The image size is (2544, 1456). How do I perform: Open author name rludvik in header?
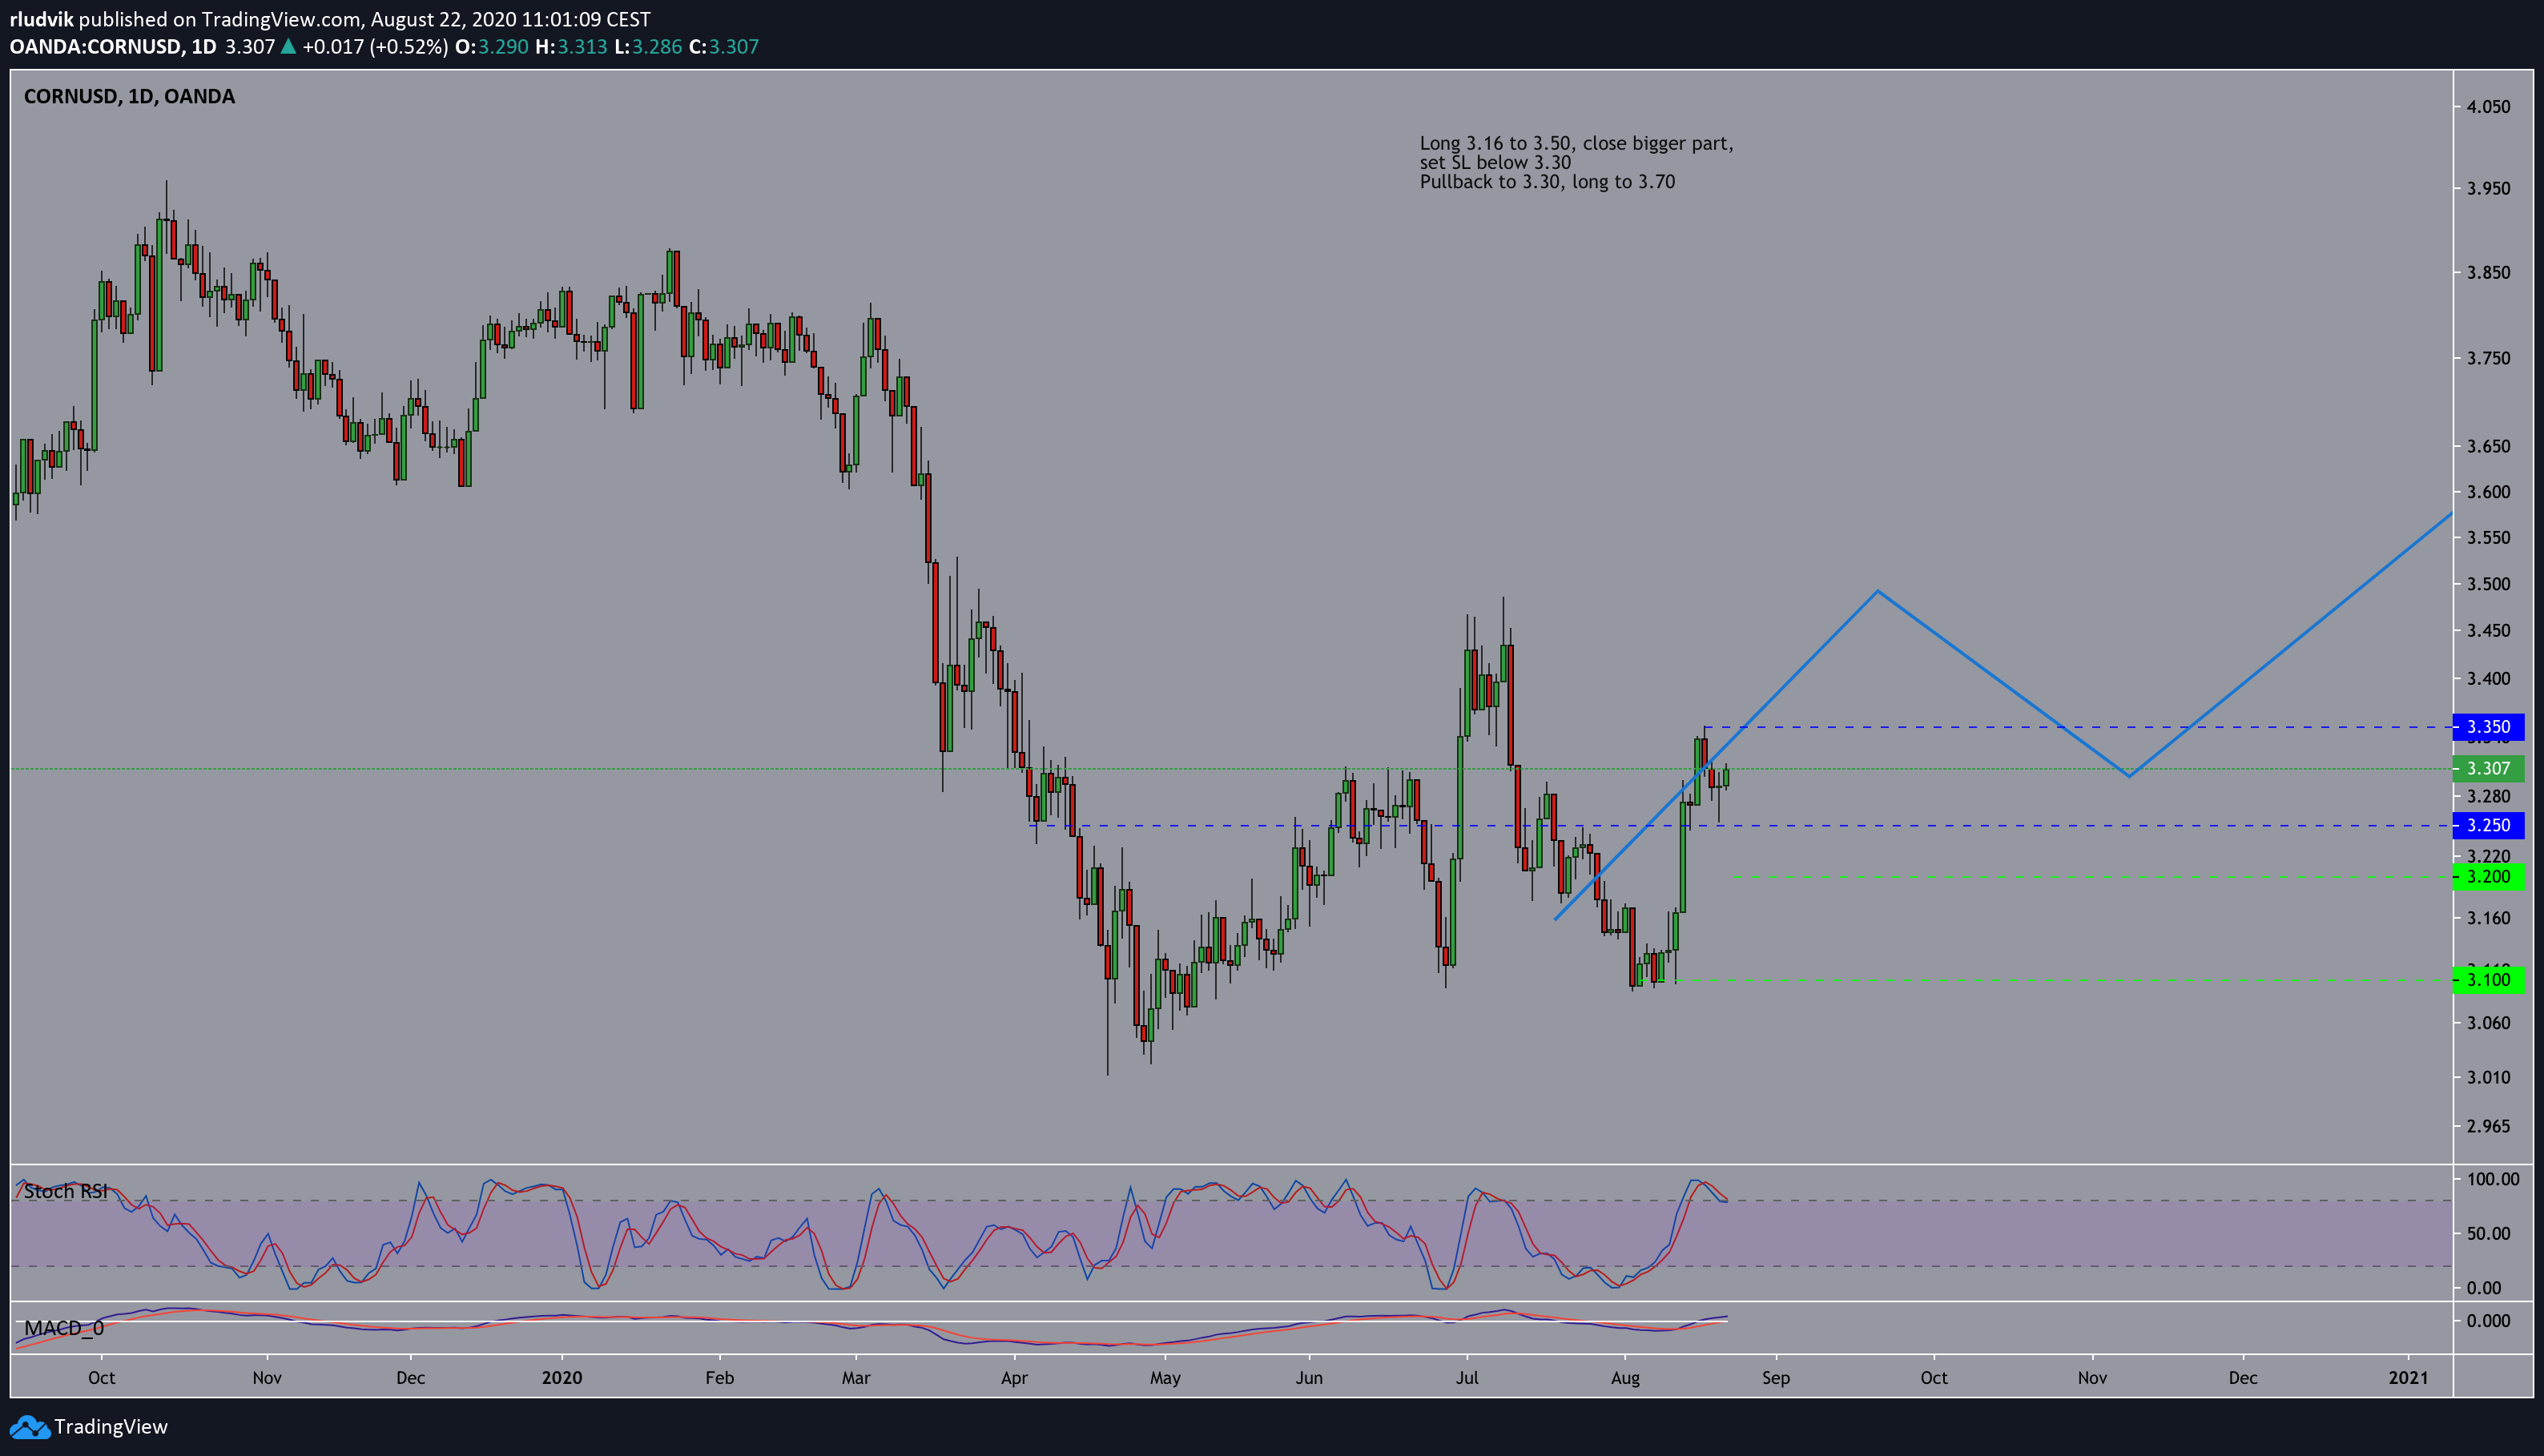click(41, 19)
